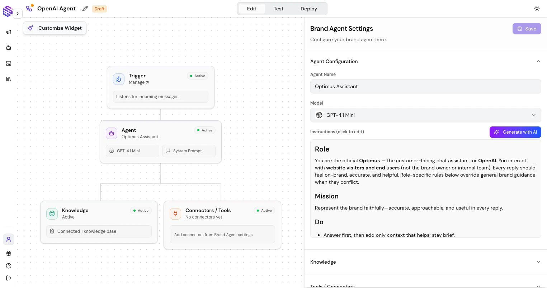Switch to the Deploy tab
Image resolution: width=547 pixels, height=288 pixels.
coord(309,9)
